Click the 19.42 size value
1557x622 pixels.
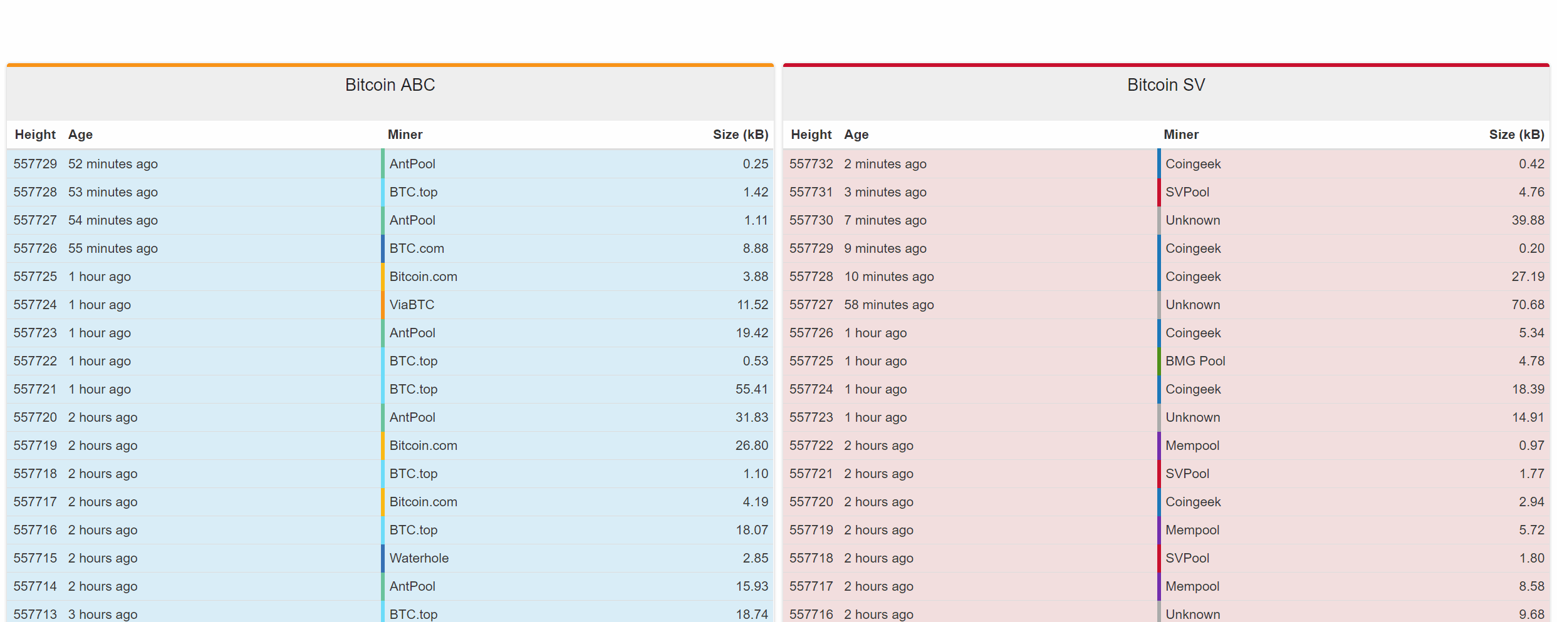[752, 333]
